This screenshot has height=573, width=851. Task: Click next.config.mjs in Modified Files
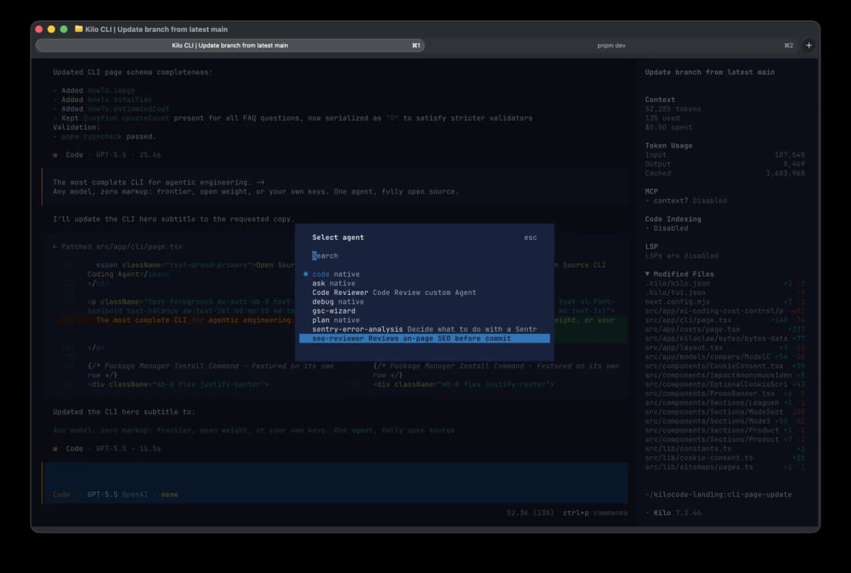725,301
